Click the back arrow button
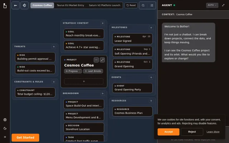The width and height of the screenshot is (229, 143). tap(15, 5)
